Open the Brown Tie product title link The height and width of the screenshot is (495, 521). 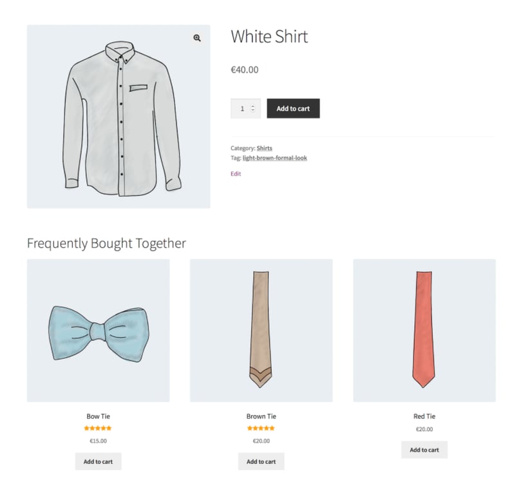(x=261, y=416)
